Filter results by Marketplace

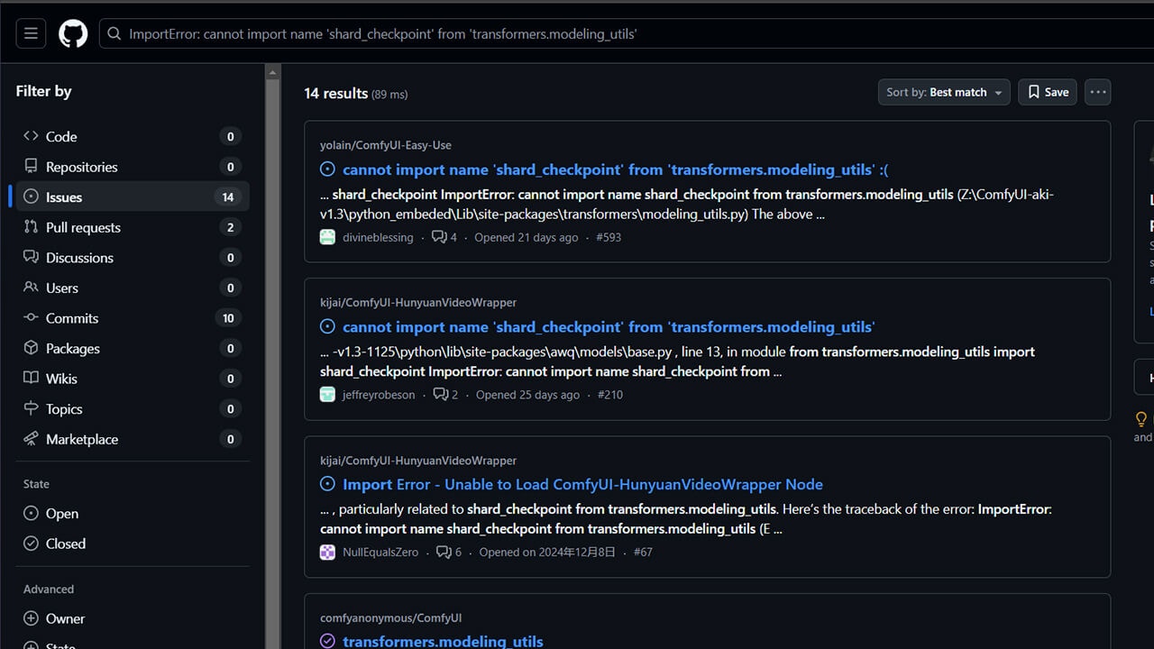133,439
